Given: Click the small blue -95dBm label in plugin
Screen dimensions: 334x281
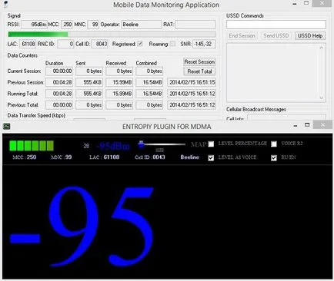Looking at the screenshot, I should tap(113, 147).
